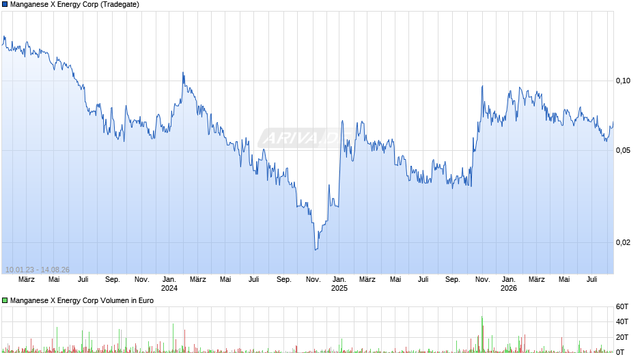This screenshot has width=642, height=359.
Task: Click the price peak near November 2025
Action: [482, 86]
